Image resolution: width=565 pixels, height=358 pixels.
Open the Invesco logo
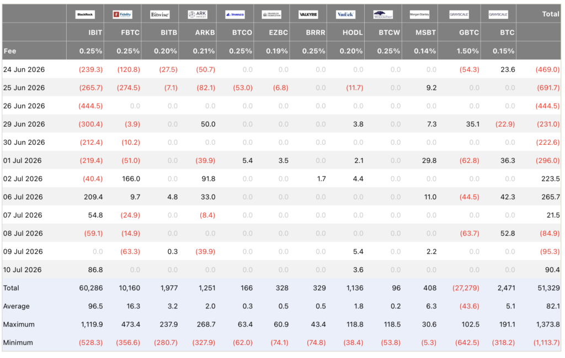tap(235, 14)
